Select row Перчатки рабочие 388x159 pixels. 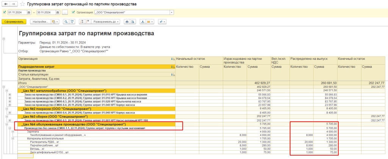pyautogui.click(x=97, y=146)
